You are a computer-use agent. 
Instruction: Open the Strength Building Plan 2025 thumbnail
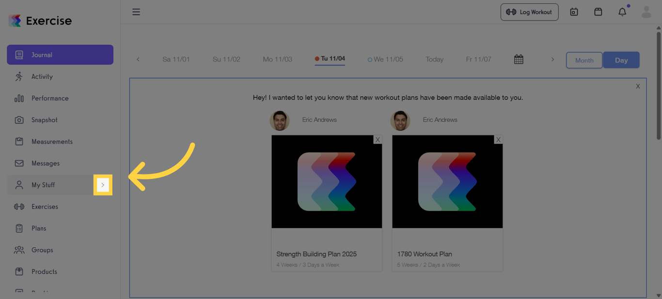click(x=327, y=181)
